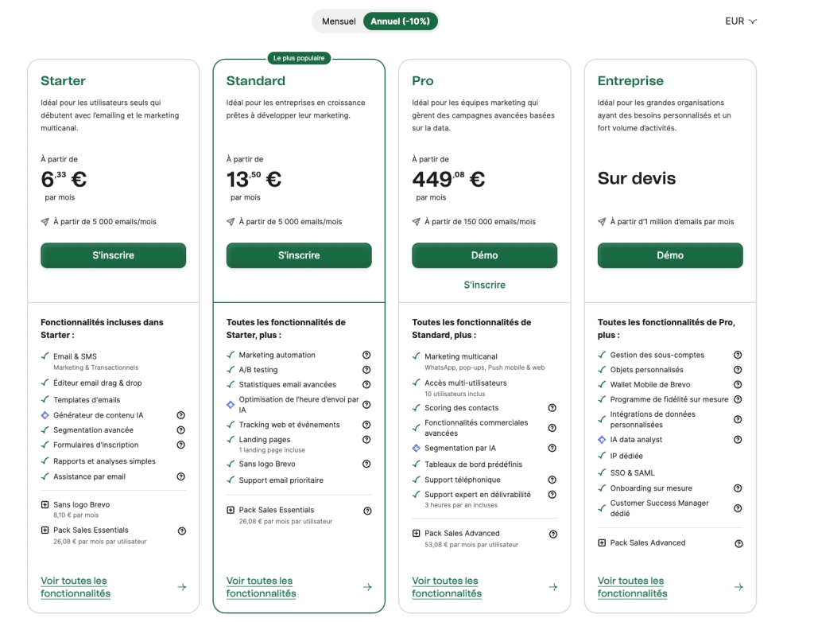Switch billing to Mensuel

coord(339,21)
